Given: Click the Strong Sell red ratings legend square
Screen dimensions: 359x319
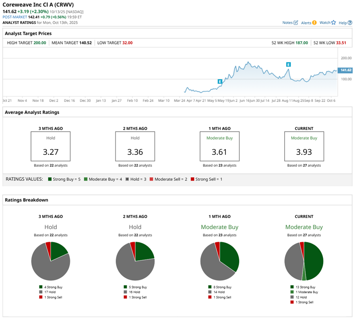Looking at the screenshot, I should click(192, 179).
